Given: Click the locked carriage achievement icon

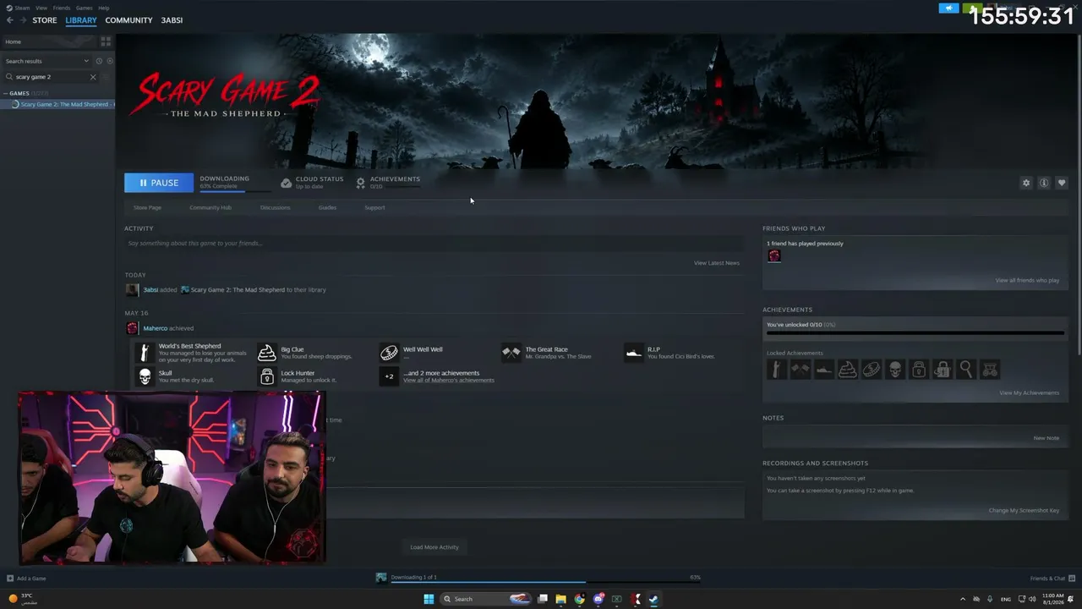Looking at the screenshot, I should point(990,369).
